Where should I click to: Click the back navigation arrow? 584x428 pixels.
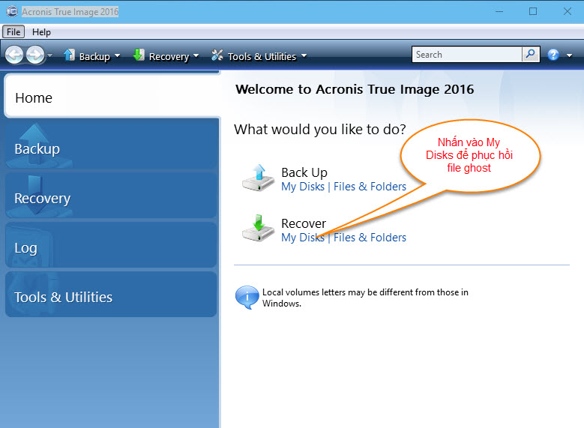point(14,55)
